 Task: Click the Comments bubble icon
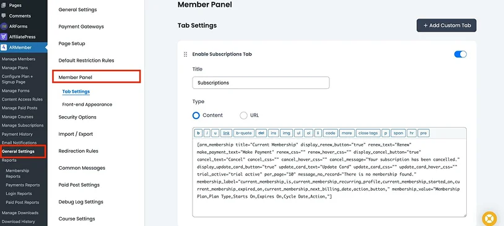click(x=4, y=15)
